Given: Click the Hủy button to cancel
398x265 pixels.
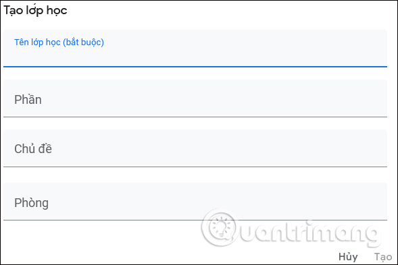Looking at the screenshot, I should pos(348,257).
